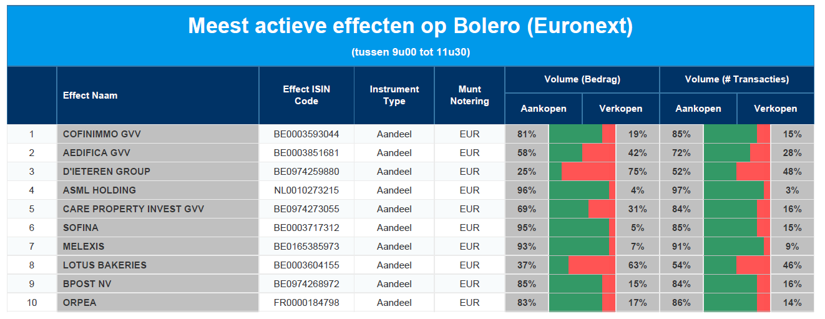
Task: Click ISIN code FR0000184798 for ORPEA
Action: 306,302
